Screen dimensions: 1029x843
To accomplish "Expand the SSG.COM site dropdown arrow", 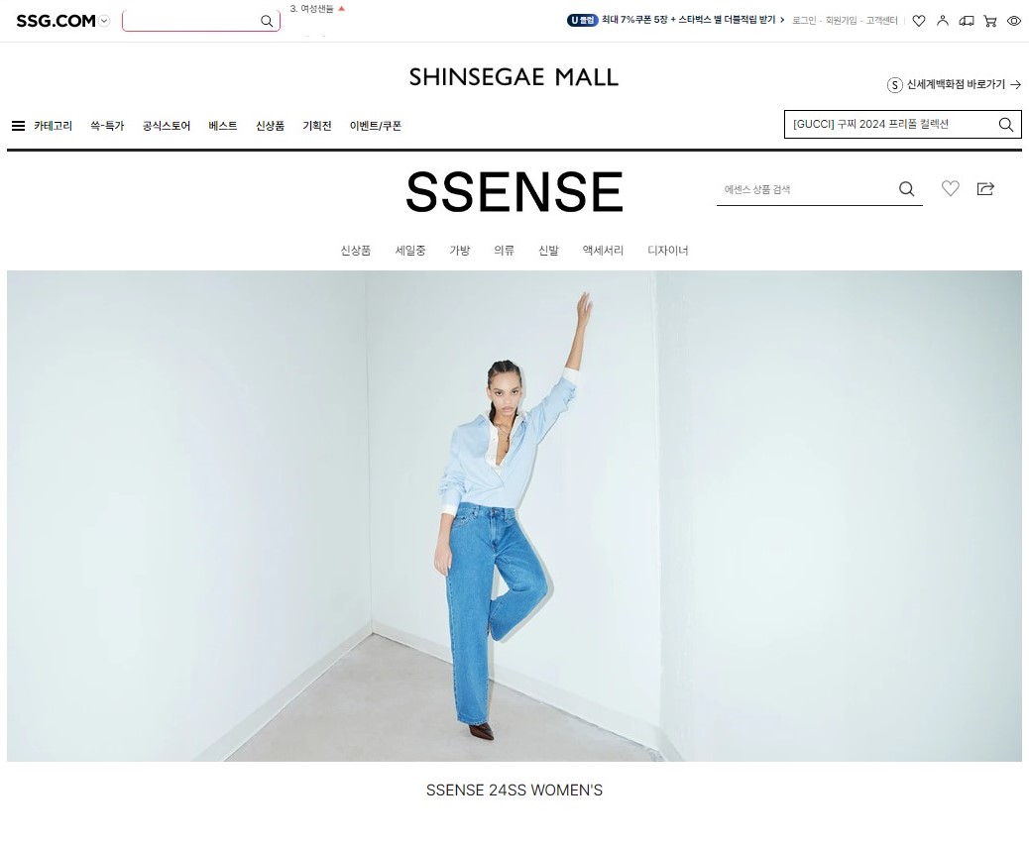I will point(104,21).
